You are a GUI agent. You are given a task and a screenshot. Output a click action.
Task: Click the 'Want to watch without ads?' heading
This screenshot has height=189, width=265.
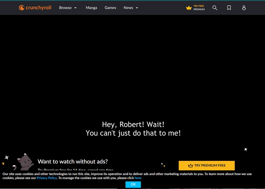(73, 161)
